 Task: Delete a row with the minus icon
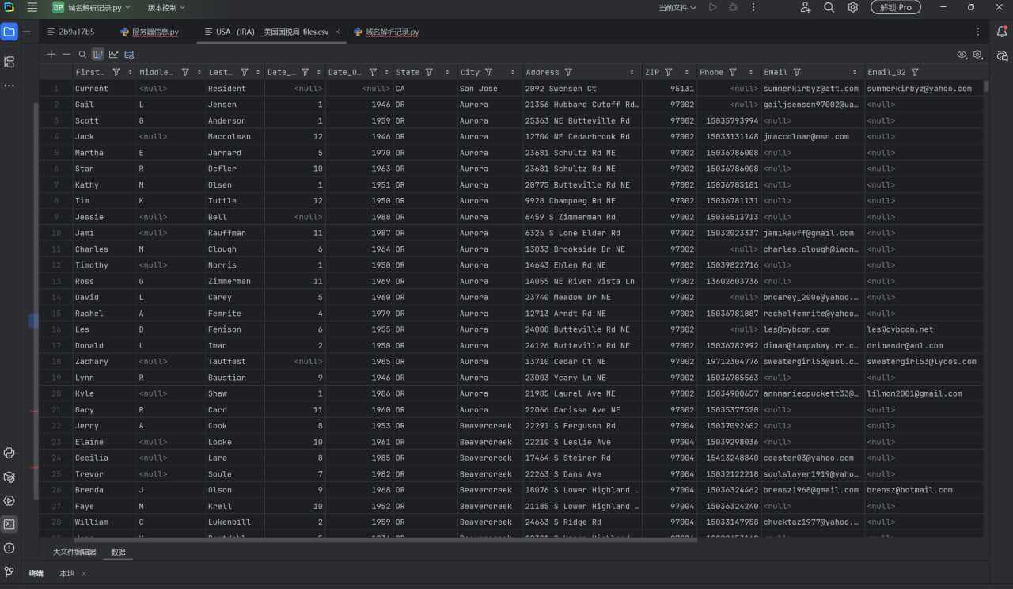click(x=66, y=55)
